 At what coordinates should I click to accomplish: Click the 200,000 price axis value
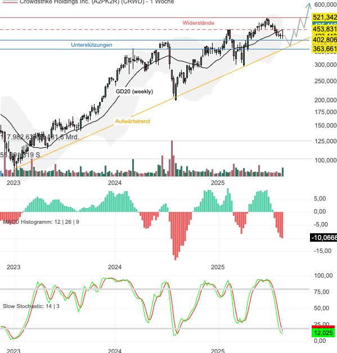(x=325, y=100)
